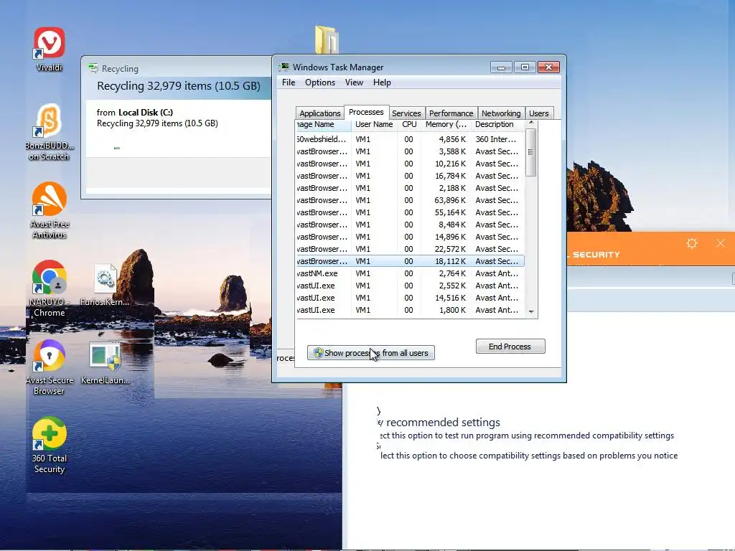Select the 360 webshield process row
Viewport: 735px width, 551px height.
(x=410, y=139)
